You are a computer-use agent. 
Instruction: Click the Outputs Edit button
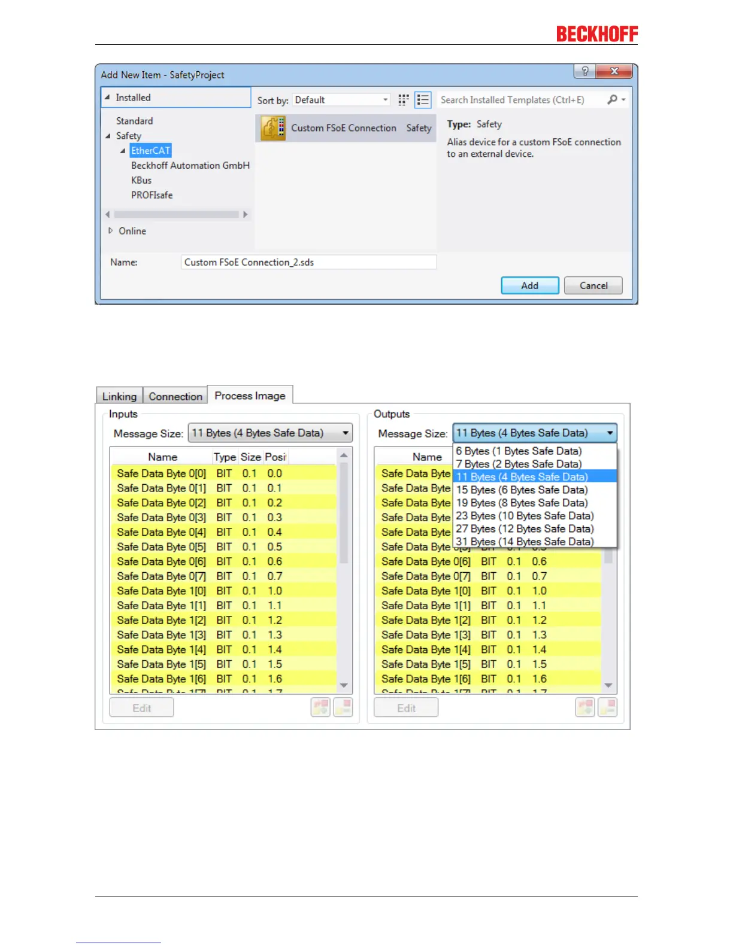click(406, 707)
